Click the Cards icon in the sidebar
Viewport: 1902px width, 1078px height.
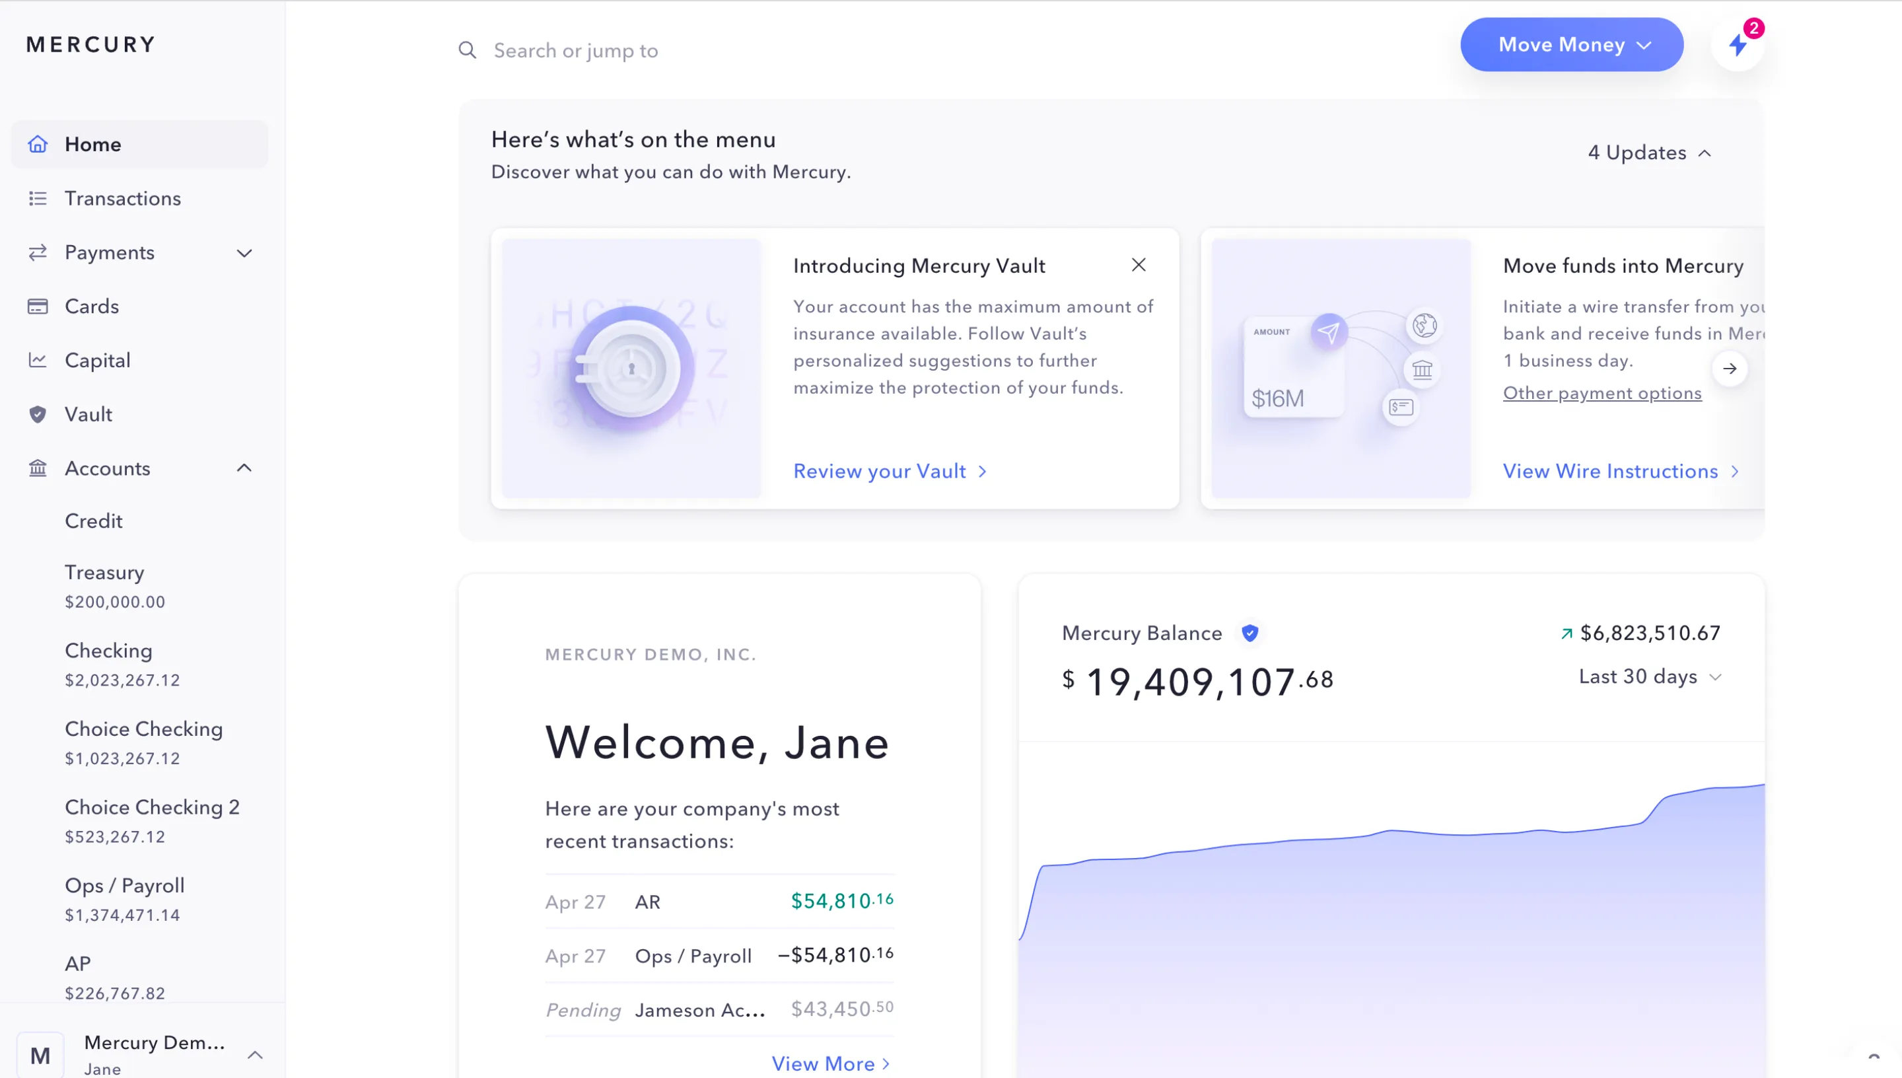38,306
